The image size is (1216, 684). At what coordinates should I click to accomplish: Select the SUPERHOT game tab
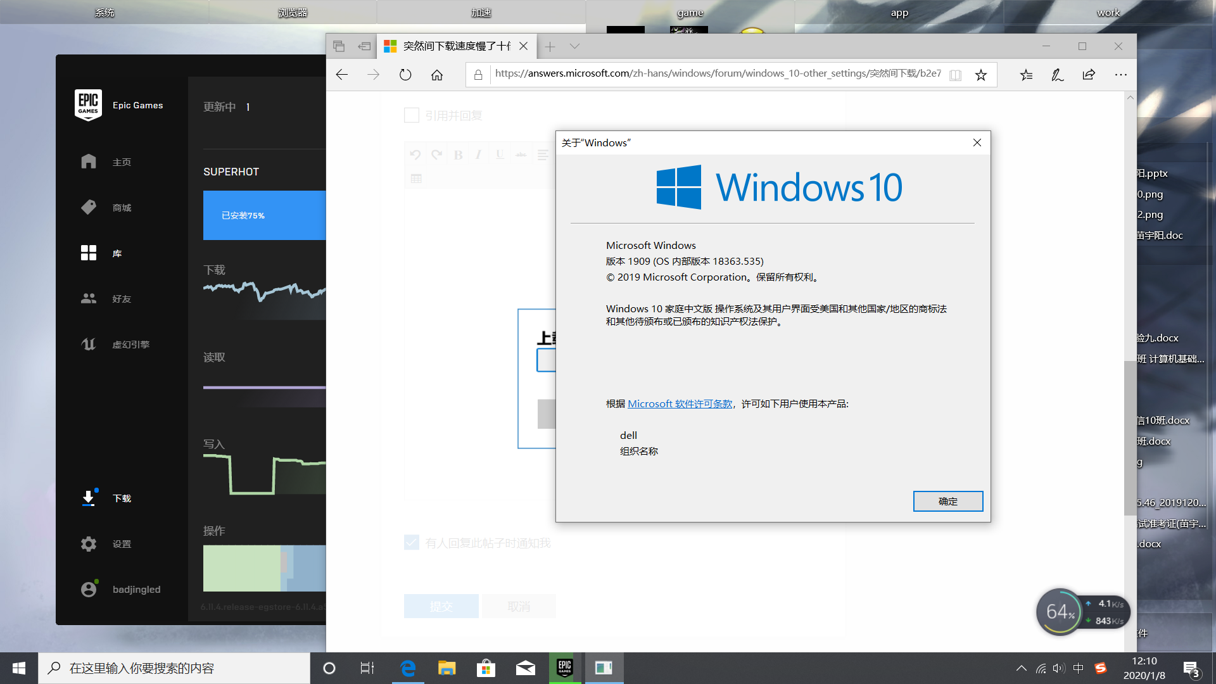(x=231, y=171)
